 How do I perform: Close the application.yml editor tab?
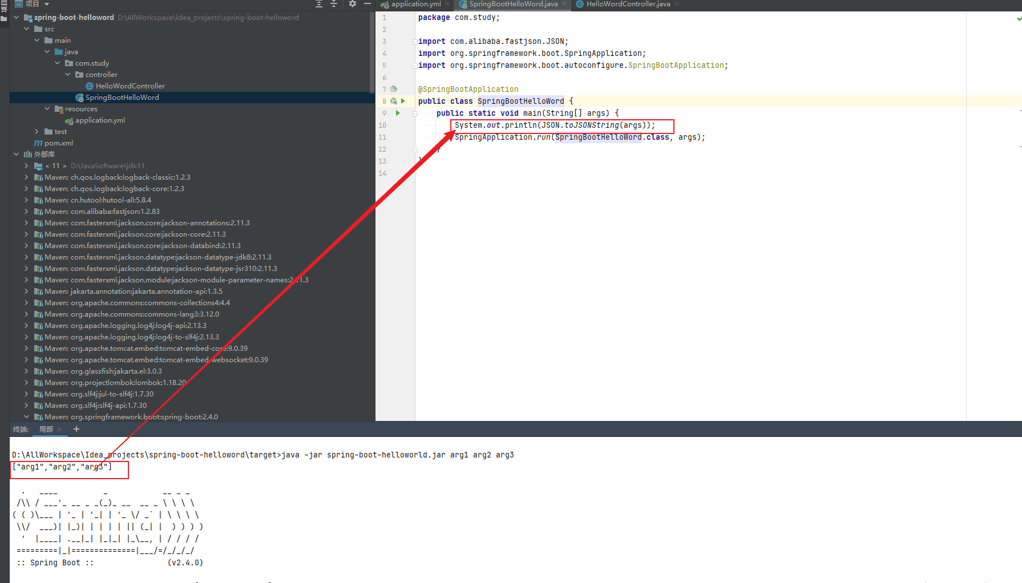(447, 4)
